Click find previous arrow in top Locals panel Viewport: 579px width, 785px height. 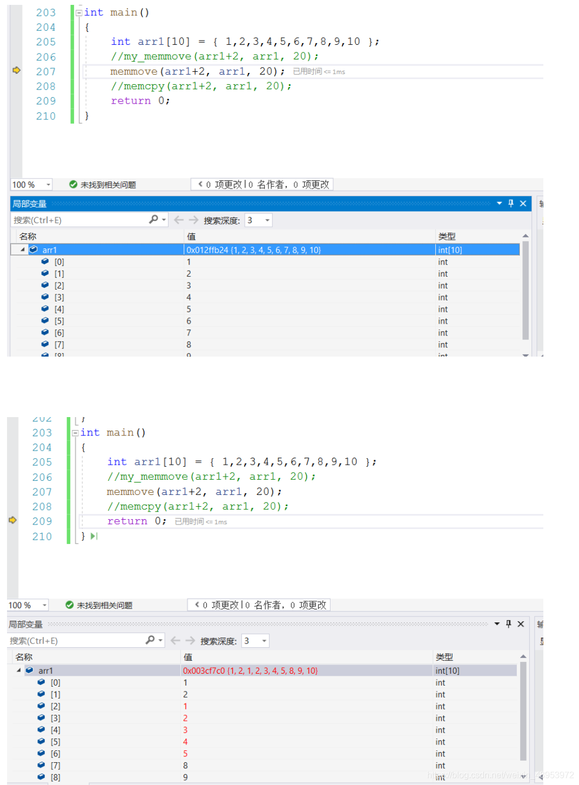(179, 220)
